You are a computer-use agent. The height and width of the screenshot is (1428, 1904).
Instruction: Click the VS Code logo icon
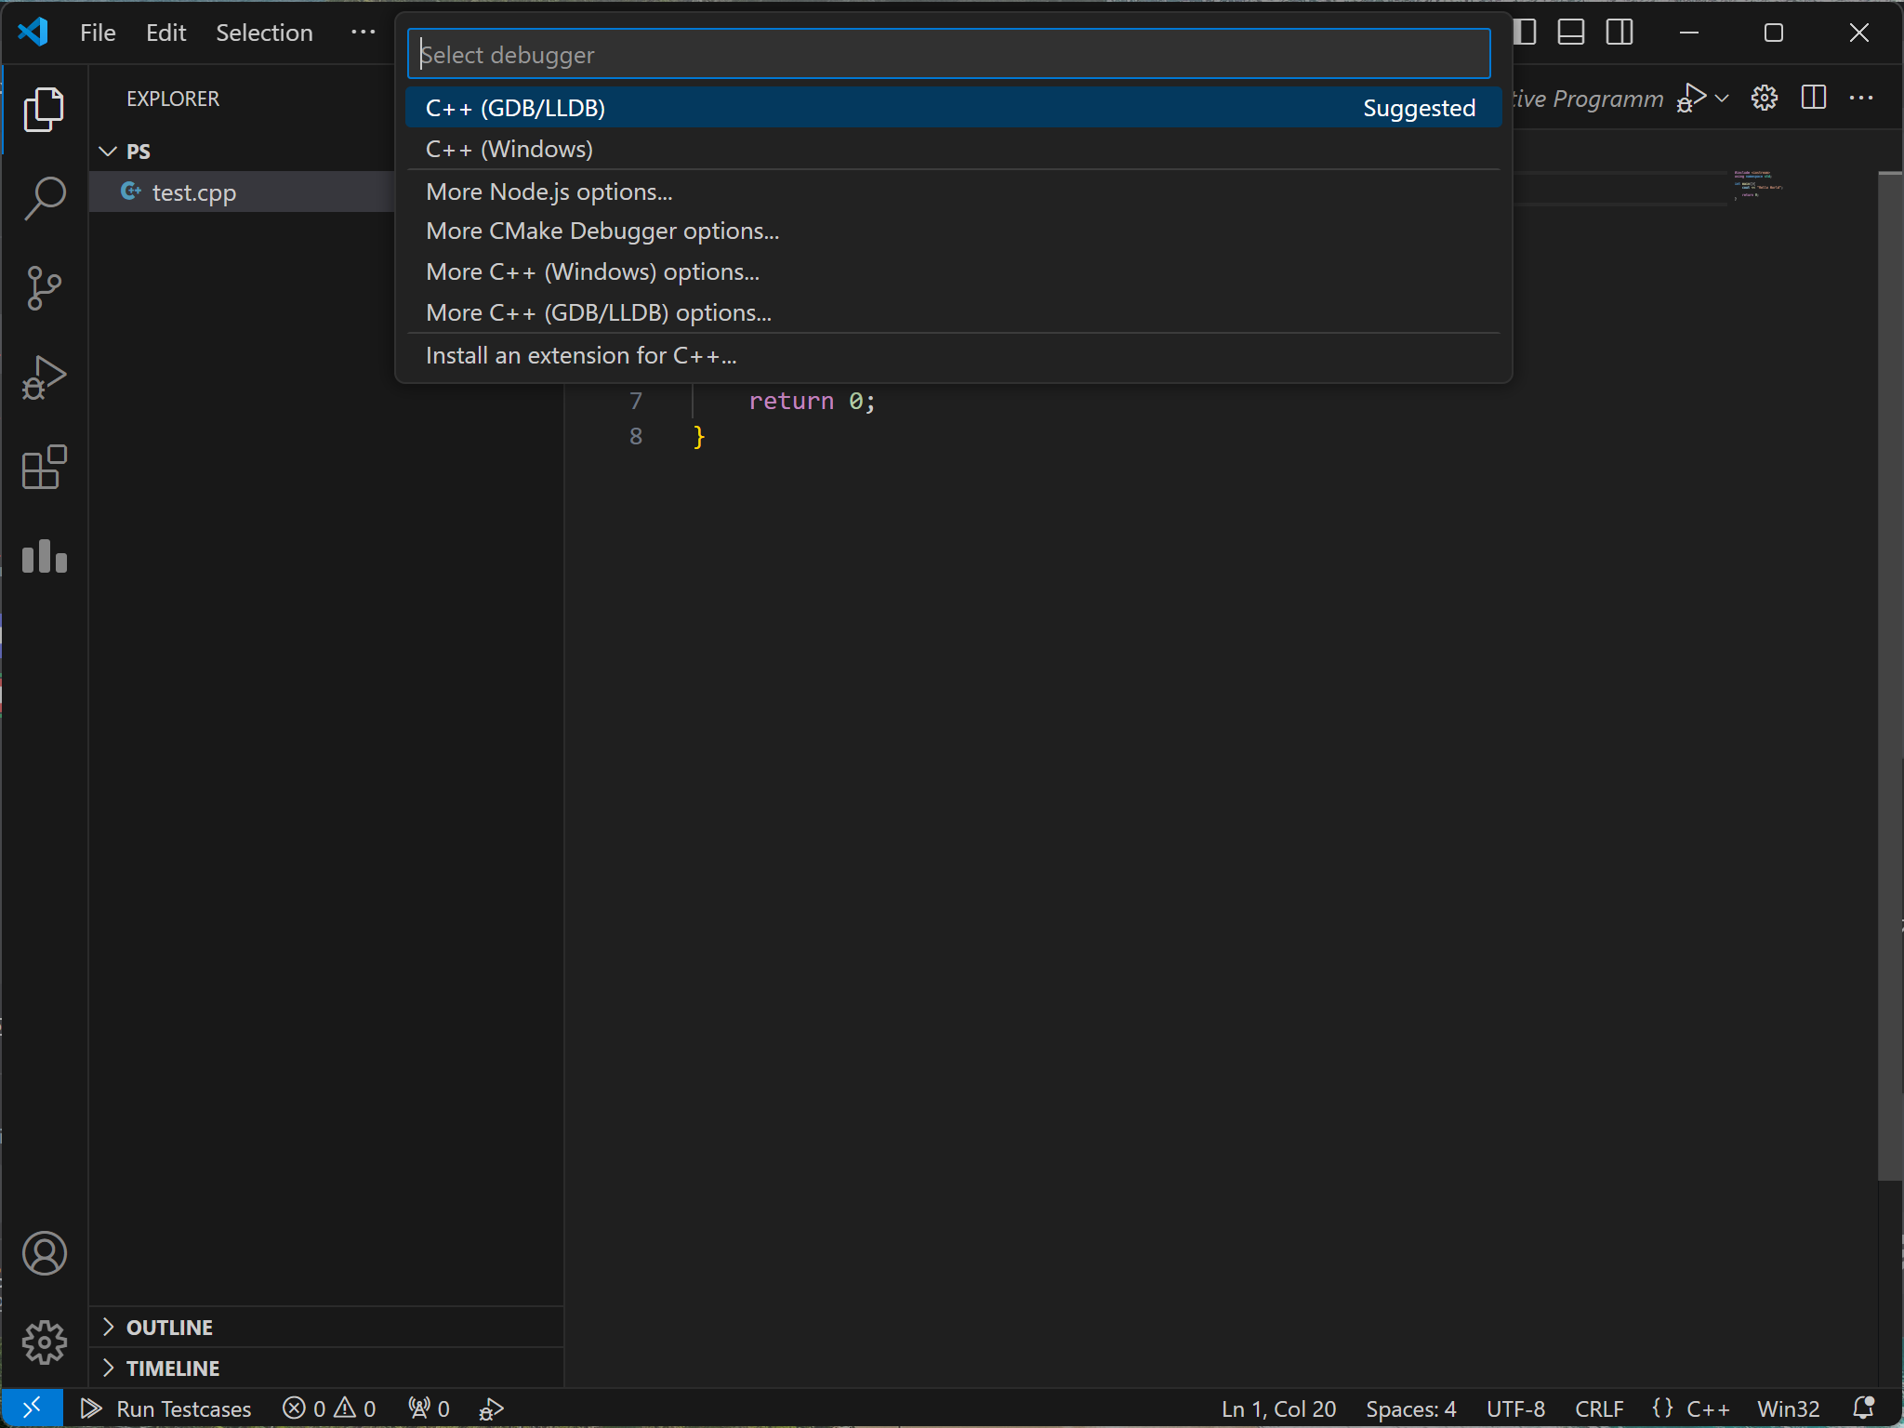[x=33, y=33]
